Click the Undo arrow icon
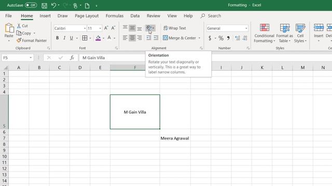 [53, 5]
